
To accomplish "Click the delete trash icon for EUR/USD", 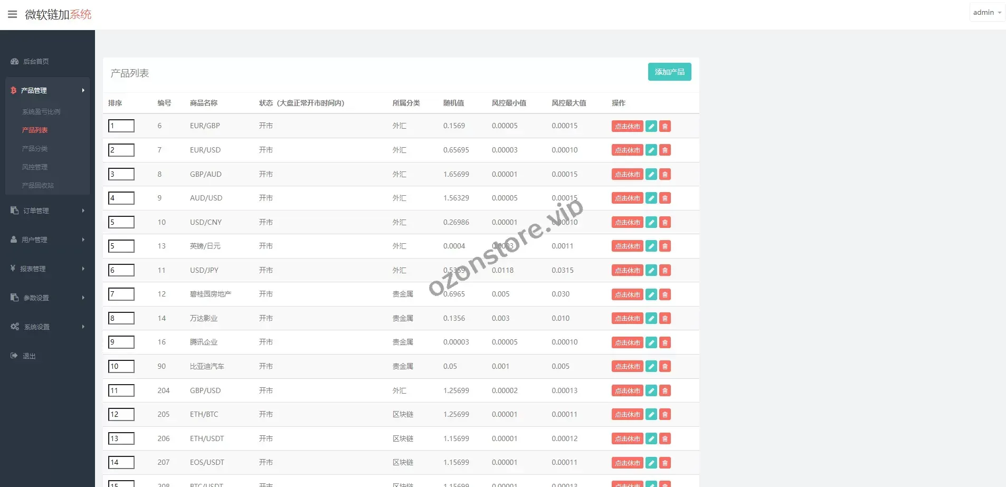I will (x=665, y=150).
